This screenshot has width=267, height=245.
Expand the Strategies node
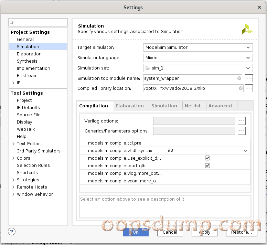pos(13,180)
